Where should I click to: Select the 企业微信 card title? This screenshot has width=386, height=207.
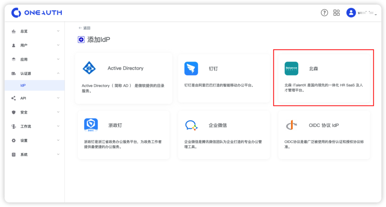218,125
